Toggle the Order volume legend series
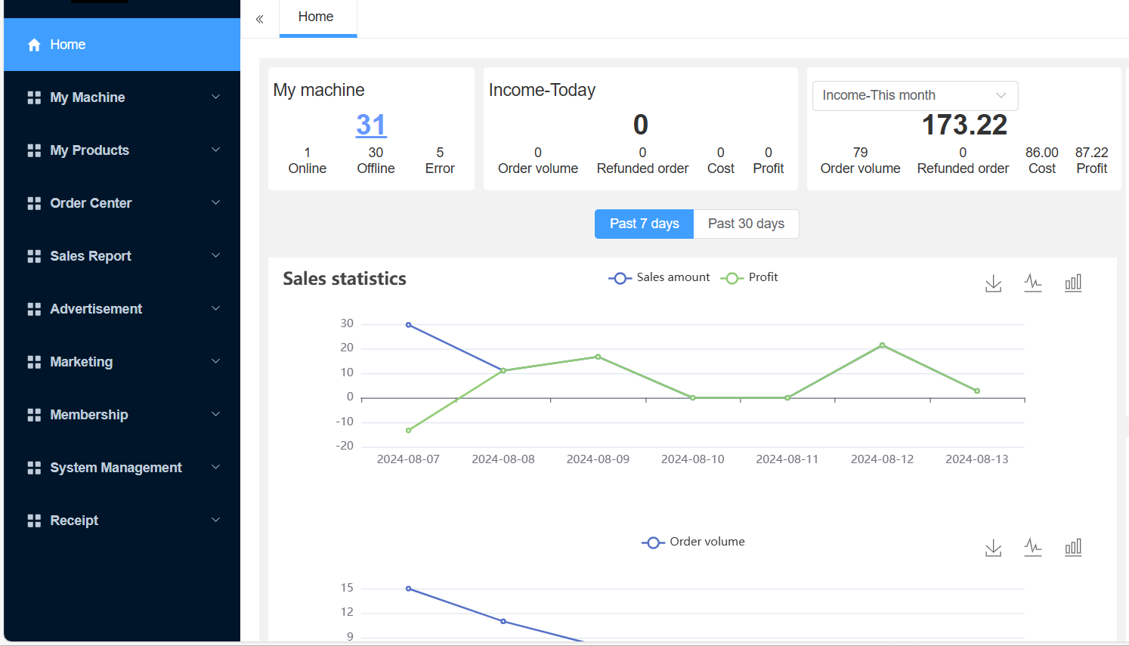The image size is (1129, 646). pyautogui.click(x=693, y=542)
